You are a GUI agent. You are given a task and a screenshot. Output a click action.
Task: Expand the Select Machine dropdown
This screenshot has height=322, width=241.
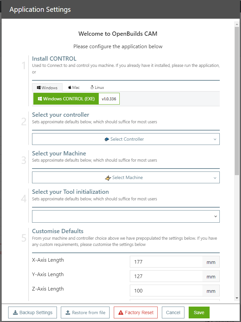(x=126, y=178)
